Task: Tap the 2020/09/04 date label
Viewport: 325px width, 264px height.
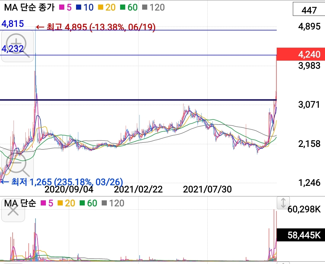Action: (69, 189)
